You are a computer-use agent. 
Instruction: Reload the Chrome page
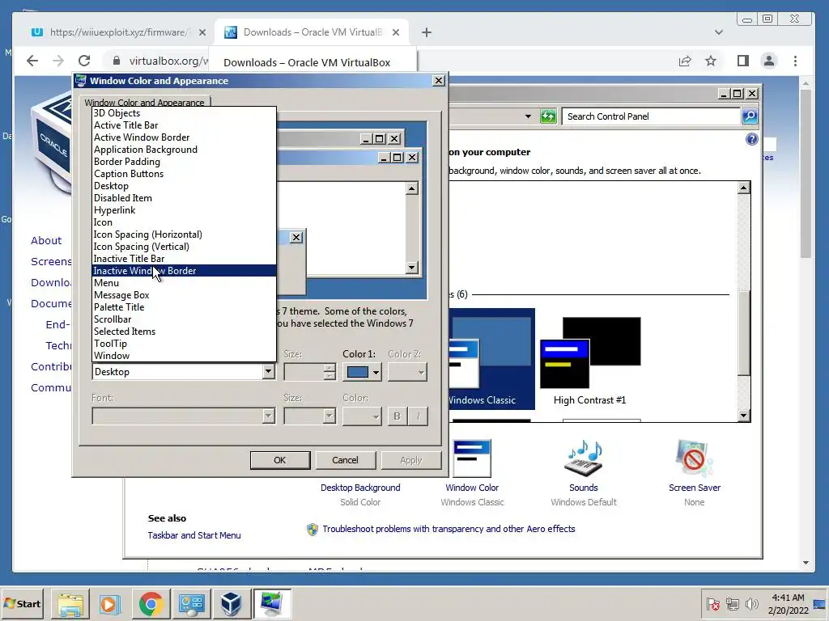[84, 61]
